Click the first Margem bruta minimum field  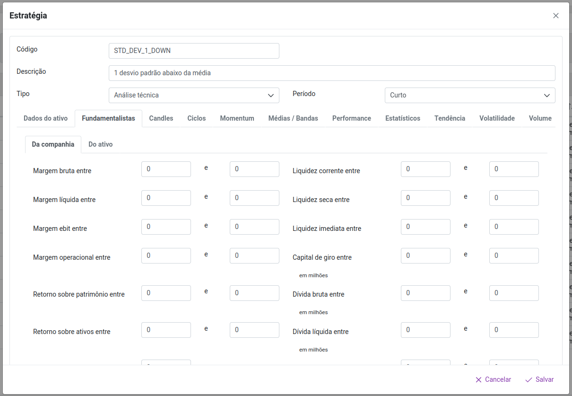(166, 169)
